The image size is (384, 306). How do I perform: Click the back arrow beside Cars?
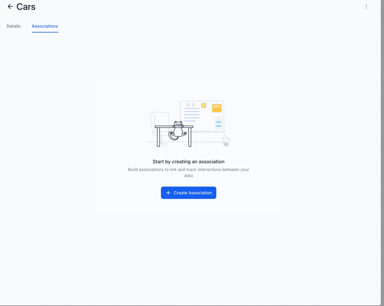[10, 7]
